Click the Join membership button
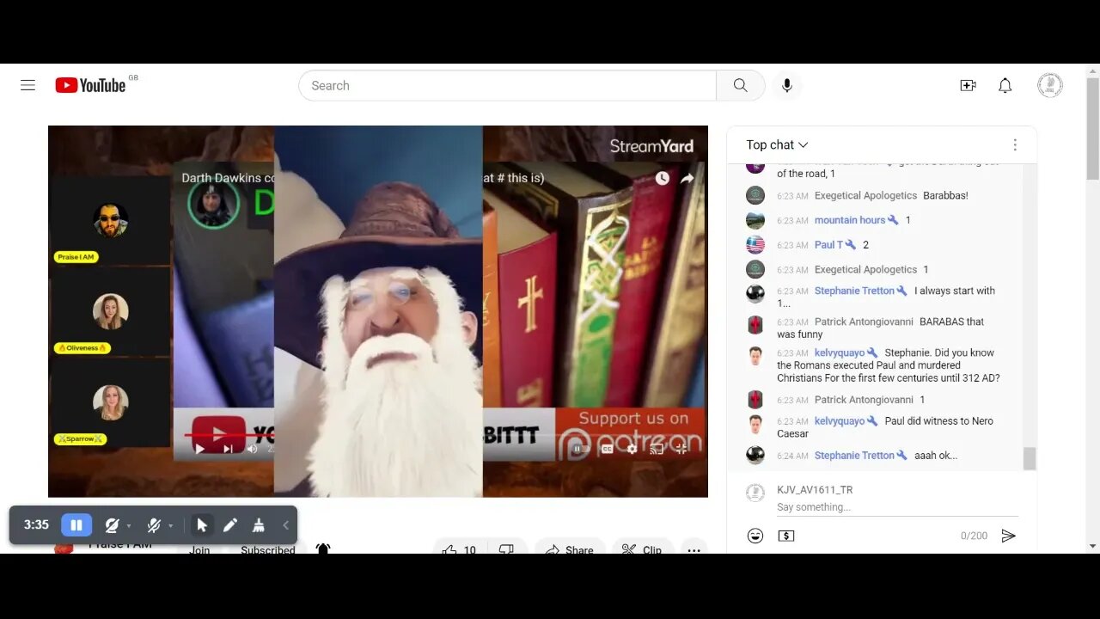 coord(199,549)
